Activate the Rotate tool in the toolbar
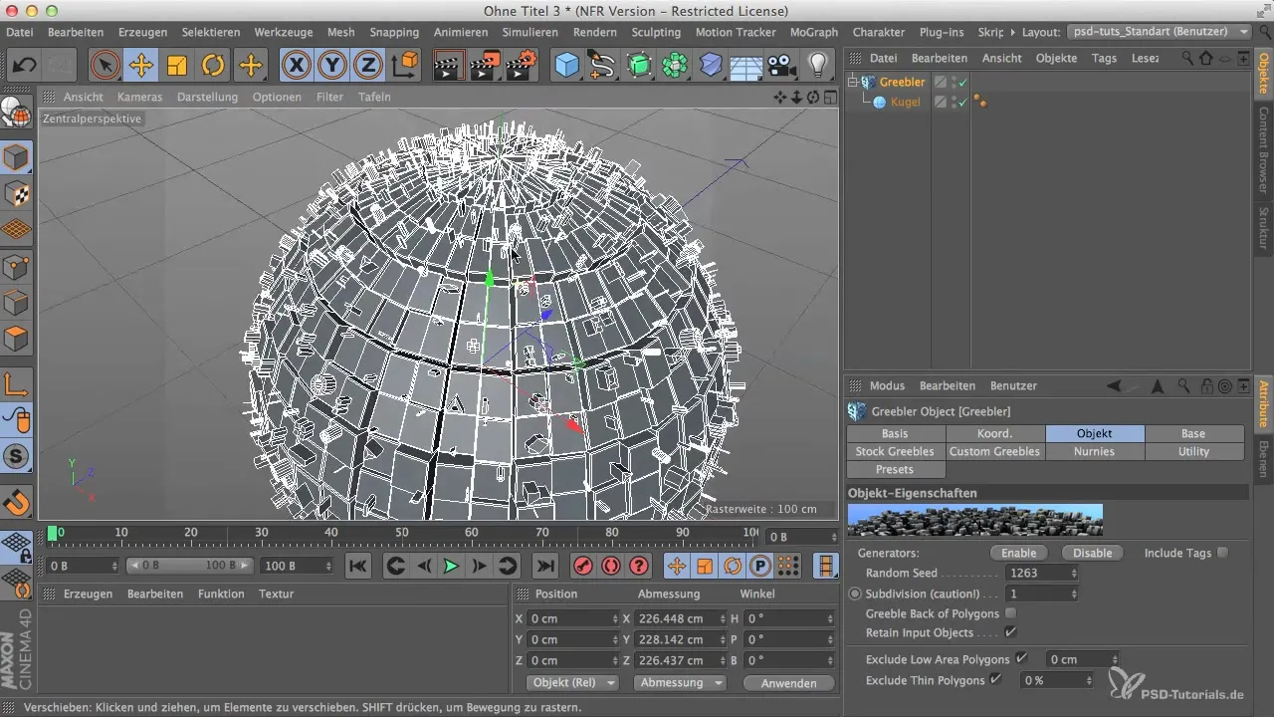Image resolution: width=1274 pixels, height=717 pixels. click(x=213, y=66)
